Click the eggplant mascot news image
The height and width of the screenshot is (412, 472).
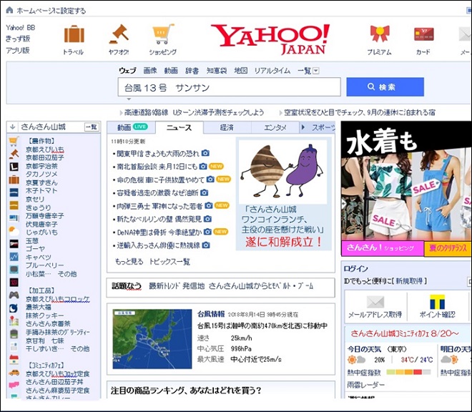tap(282, 172)
